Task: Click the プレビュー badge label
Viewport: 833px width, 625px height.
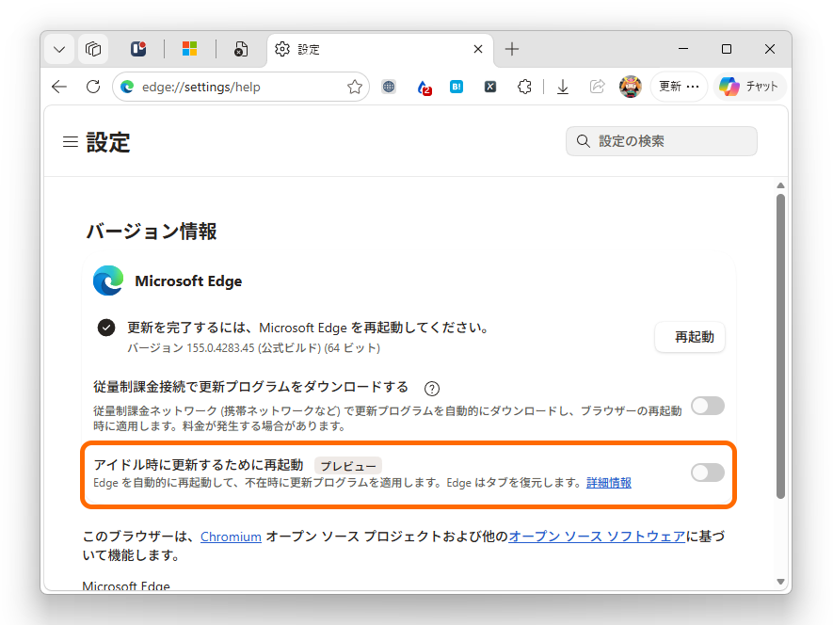Action: [348, 466]
